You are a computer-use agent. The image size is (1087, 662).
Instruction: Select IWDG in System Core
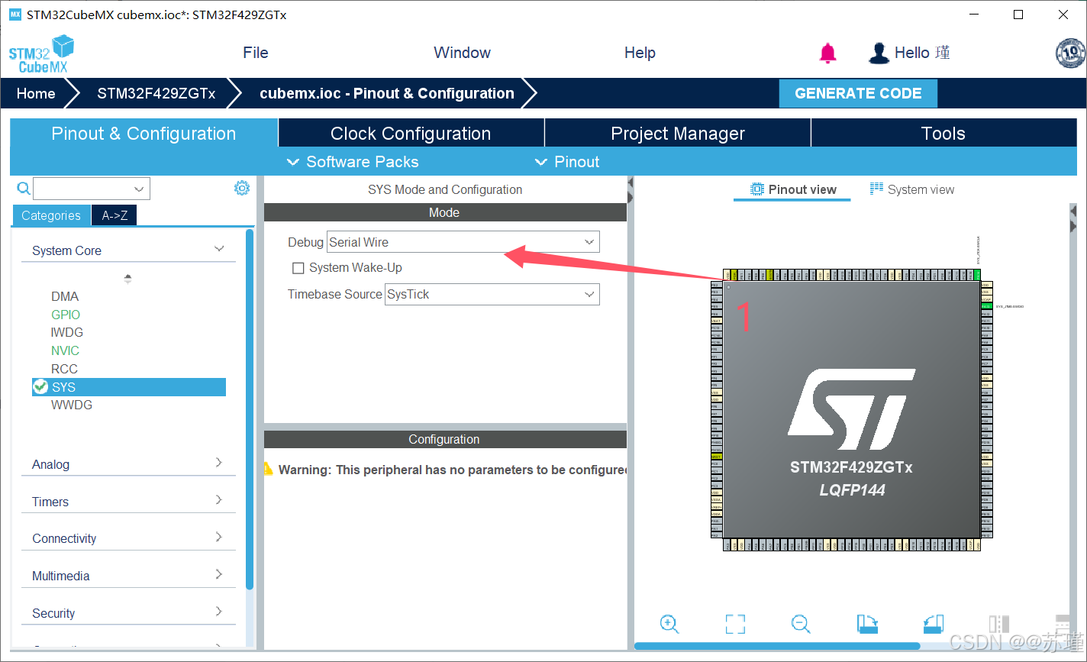67,332
